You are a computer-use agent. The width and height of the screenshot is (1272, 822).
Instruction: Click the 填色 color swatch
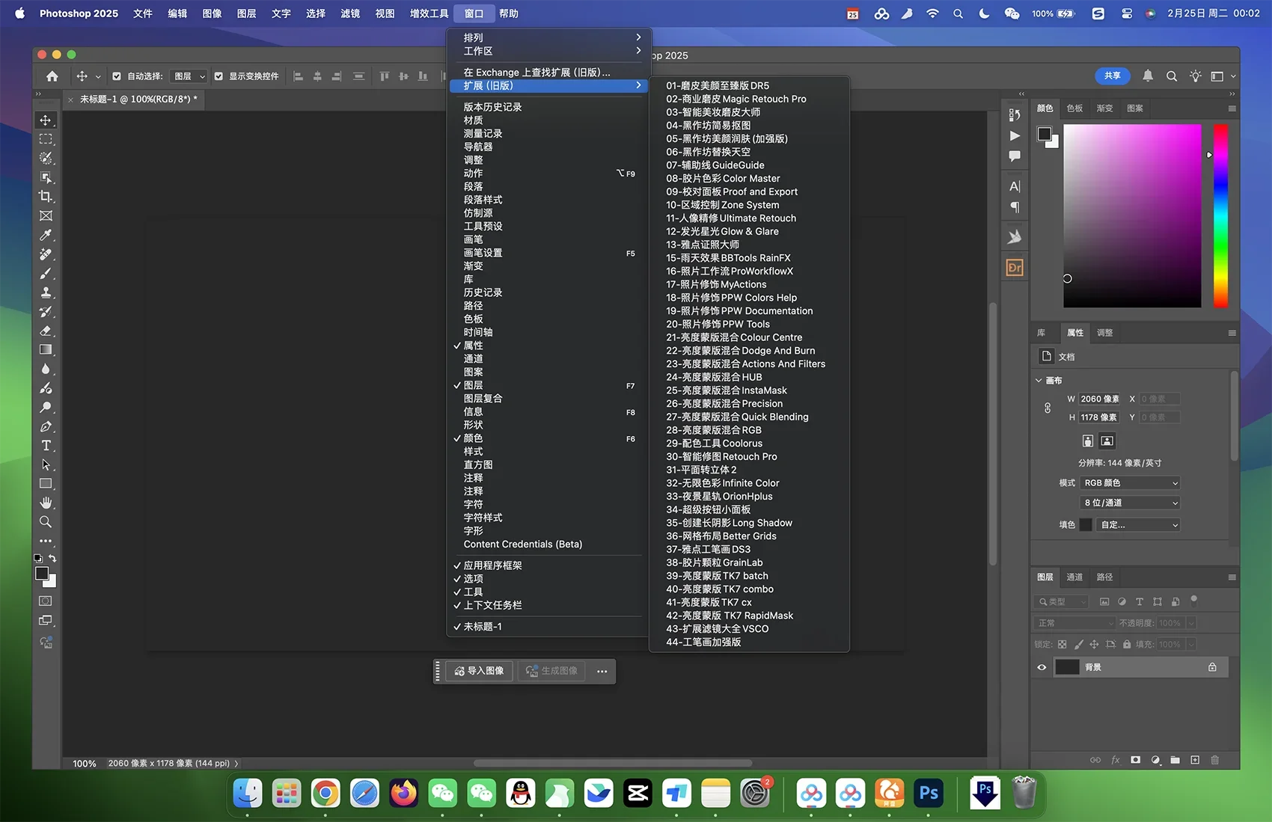[x=1086, y=525]
